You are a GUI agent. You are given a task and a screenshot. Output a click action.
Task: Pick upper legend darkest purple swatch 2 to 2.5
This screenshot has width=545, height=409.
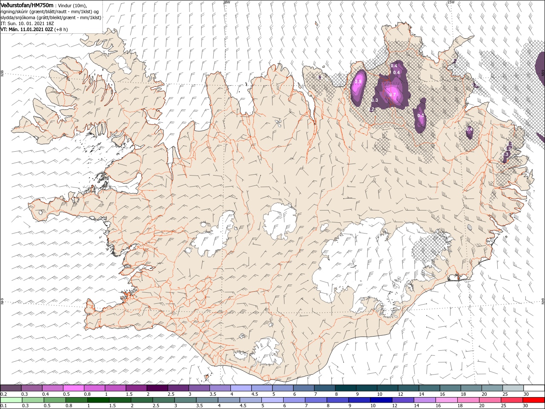coord(157,388)
